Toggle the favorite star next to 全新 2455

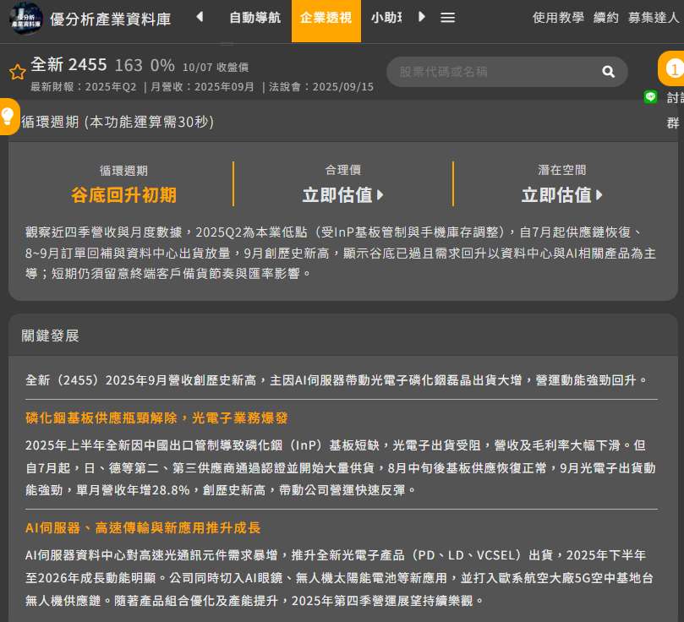tap(17, 72)
